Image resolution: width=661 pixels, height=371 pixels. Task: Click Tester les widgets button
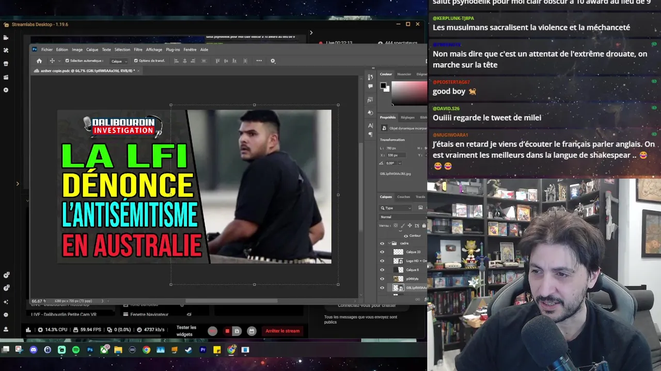[x=186, y=331]
